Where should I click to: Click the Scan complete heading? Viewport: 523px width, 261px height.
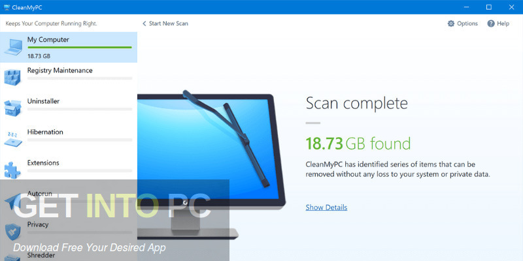click(356, 104)
